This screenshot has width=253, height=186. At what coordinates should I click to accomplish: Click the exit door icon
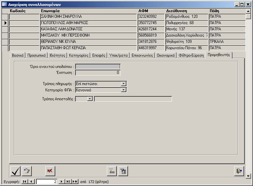point(239,171)
